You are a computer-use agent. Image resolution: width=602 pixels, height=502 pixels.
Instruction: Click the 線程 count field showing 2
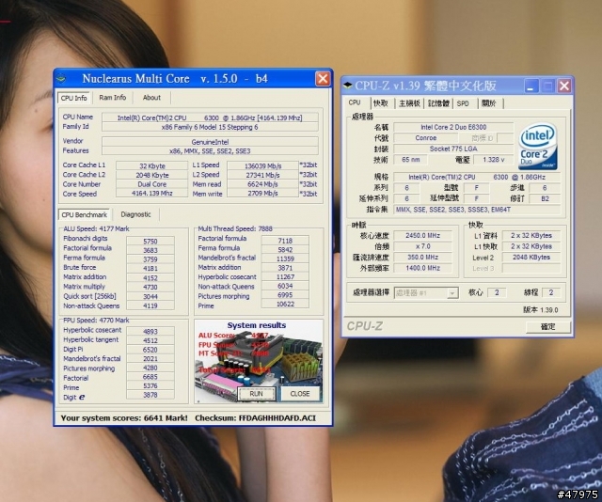click(551, 292)
